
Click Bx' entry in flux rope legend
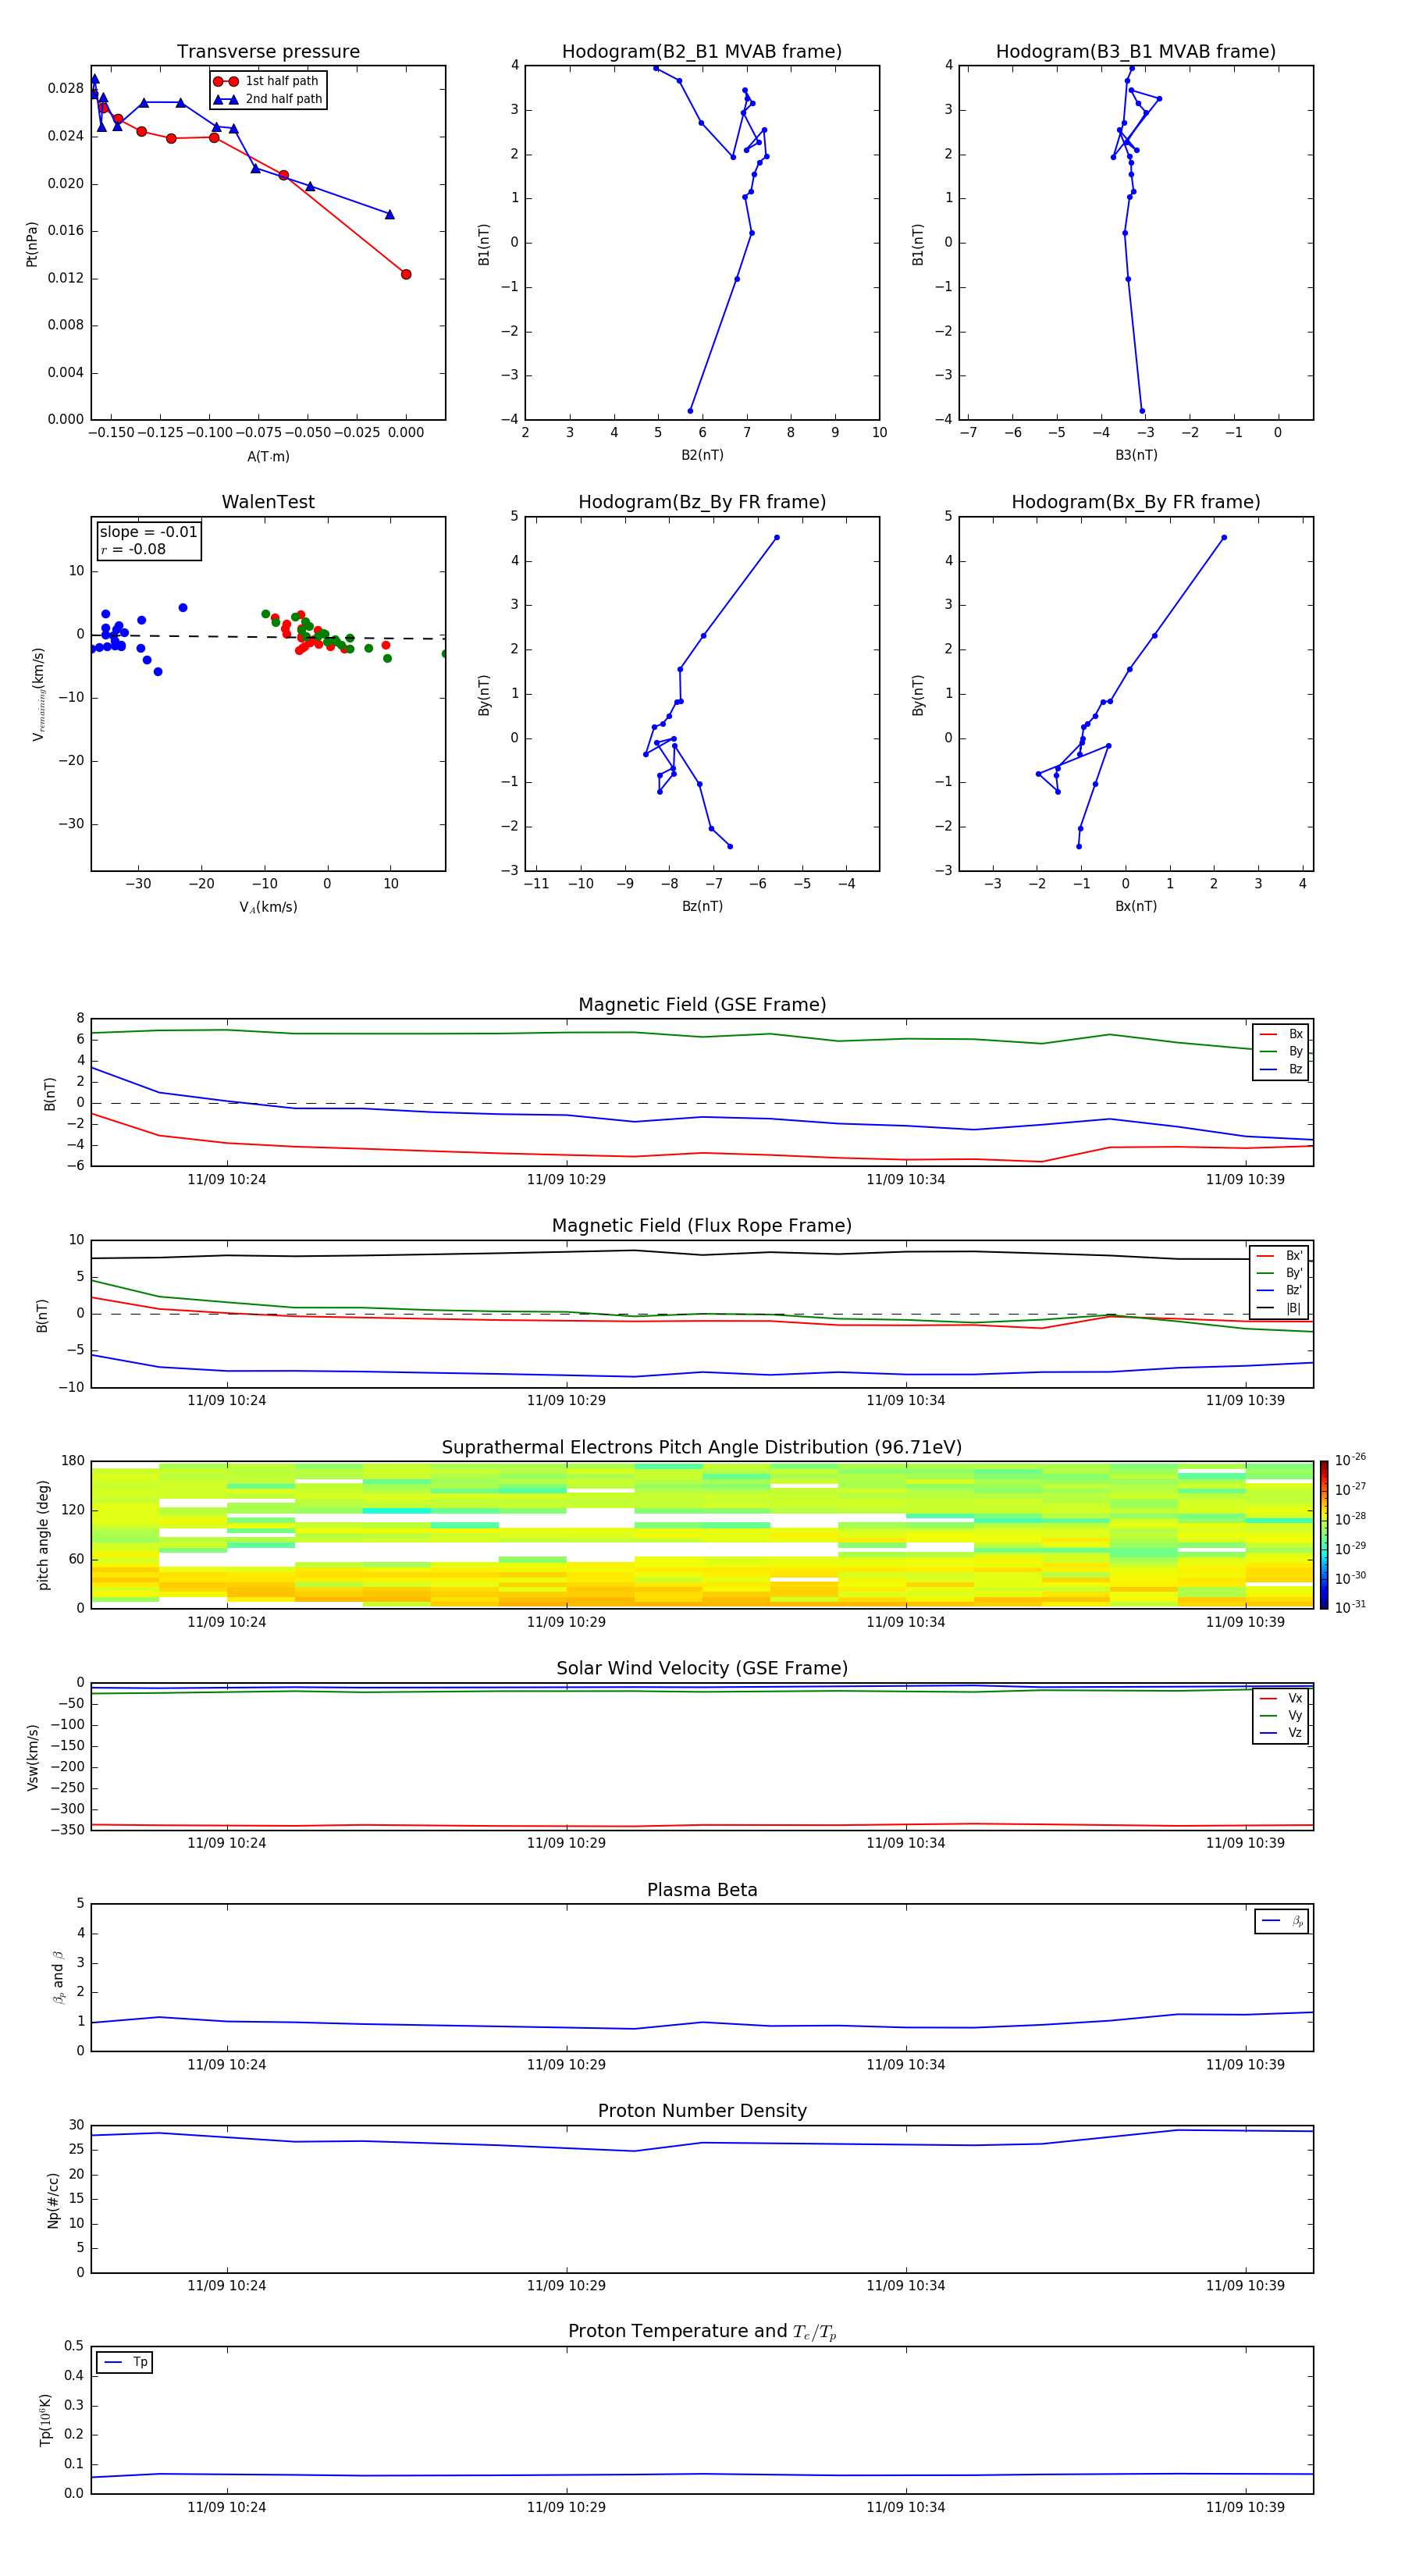click(x=1279, y=1256)
